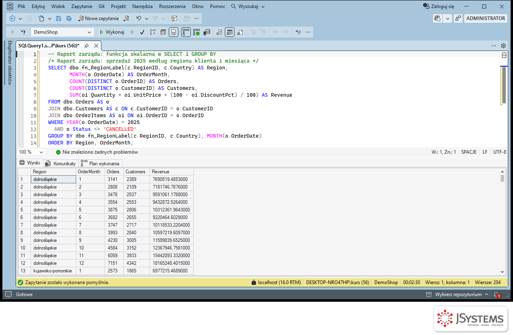Image resolution: width=513 pixels, height=335 pixels.
Task: Click Specify Values for Template Parameters icon
Action: point(298,32)
